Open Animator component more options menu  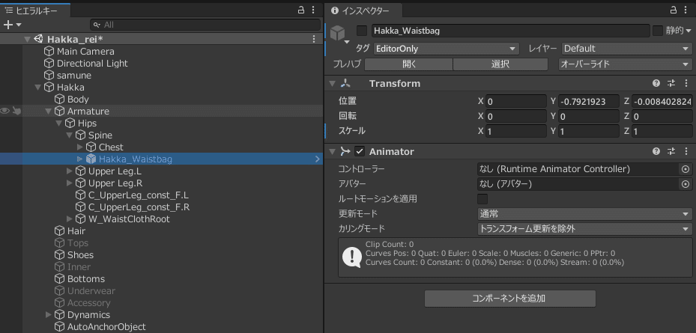[x=686, y=152]
